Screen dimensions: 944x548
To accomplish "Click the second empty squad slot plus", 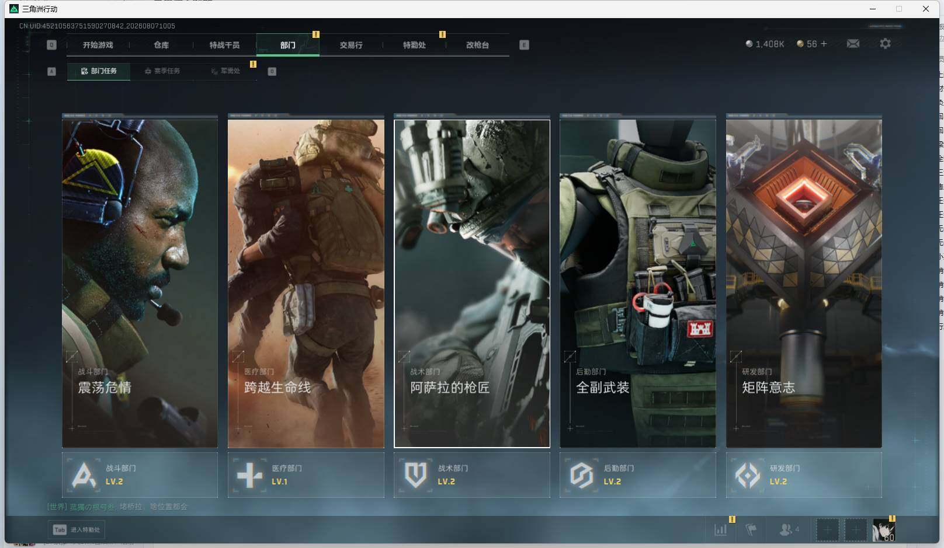I will 855,530.
